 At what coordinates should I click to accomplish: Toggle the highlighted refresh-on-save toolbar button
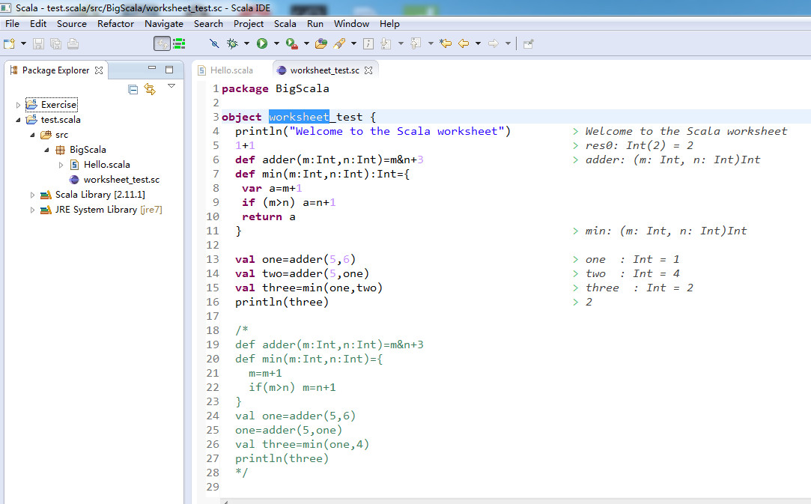(x=162, y=43)
